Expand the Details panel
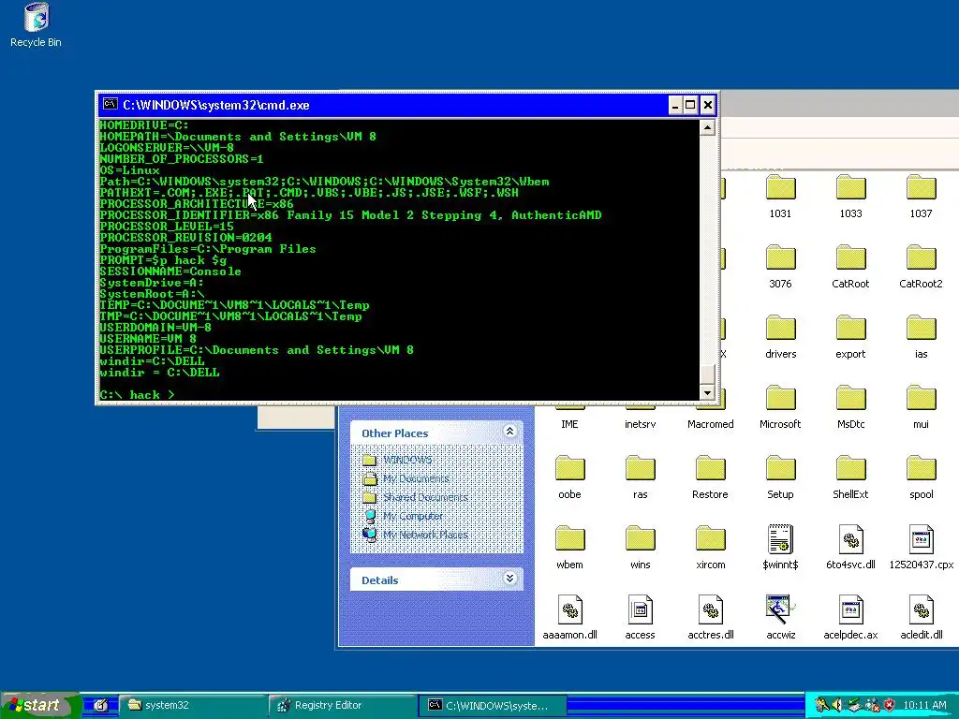959x719 pixels. (509, 579)
